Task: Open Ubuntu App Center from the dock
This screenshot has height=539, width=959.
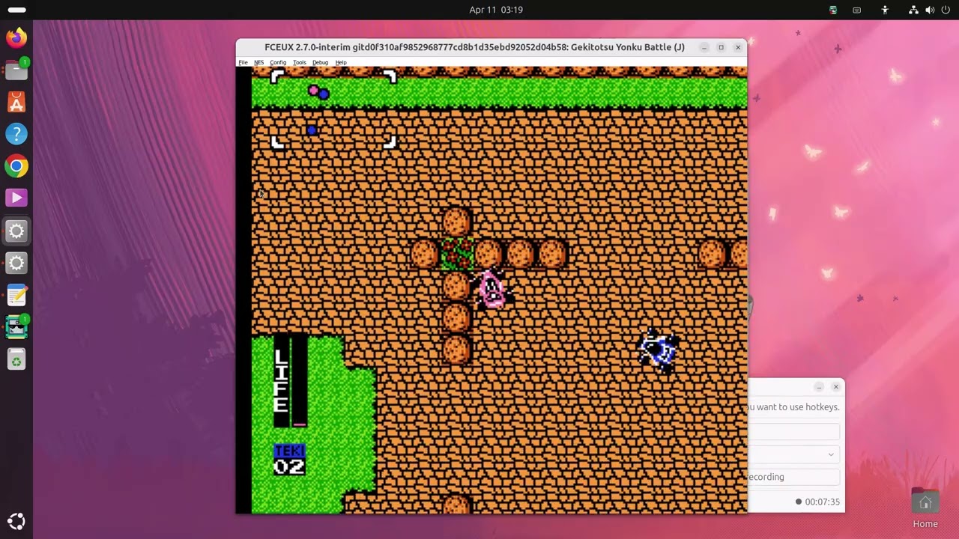Action: pyautogui.click(x=16, y=102)
